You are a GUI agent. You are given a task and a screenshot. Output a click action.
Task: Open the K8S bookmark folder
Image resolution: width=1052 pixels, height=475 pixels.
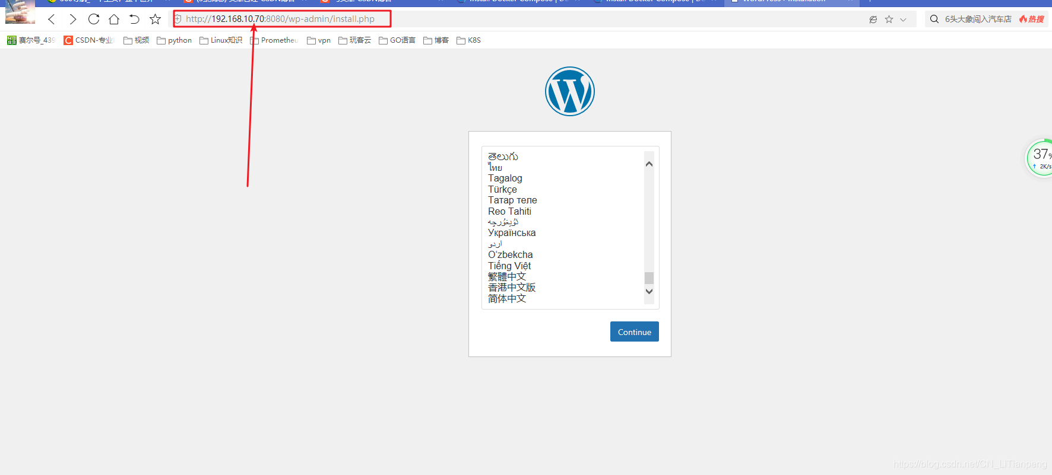(469, 40)
